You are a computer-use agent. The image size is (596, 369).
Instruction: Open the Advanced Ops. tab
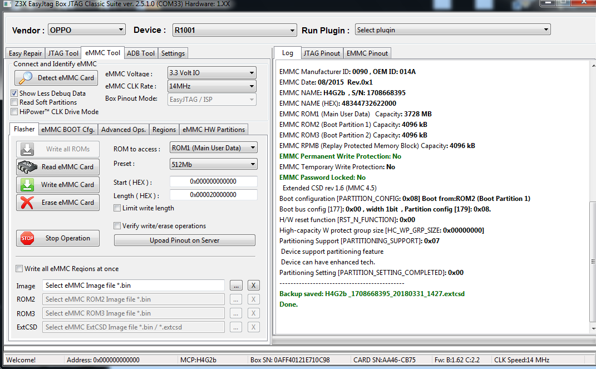124,130
